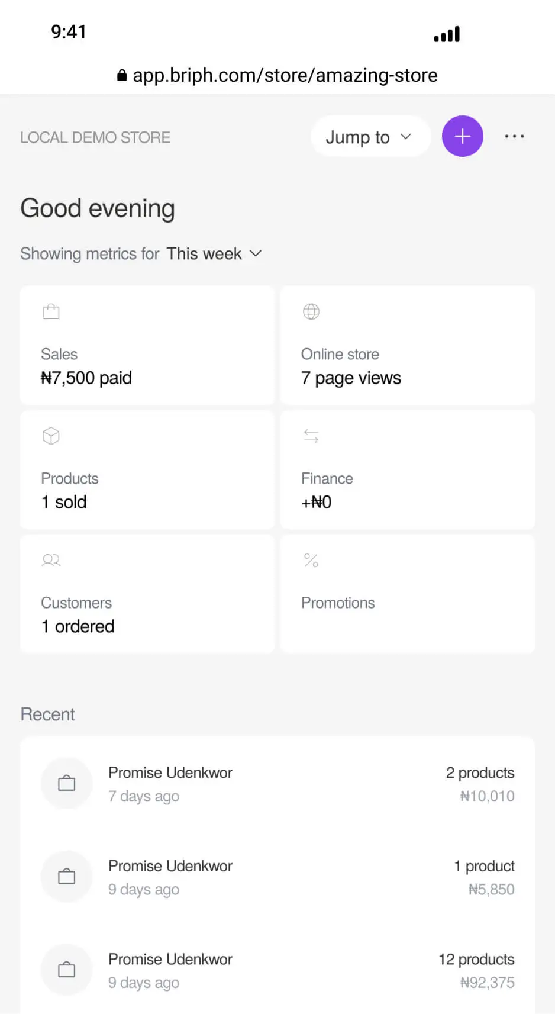555x1014 pixels.
Task: Open the Jump to dropdown
Action: (x=369, y=137)
